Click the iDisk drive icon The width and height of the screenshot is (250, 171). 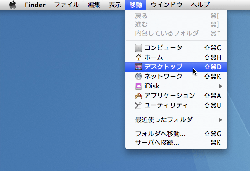[139, 86]
